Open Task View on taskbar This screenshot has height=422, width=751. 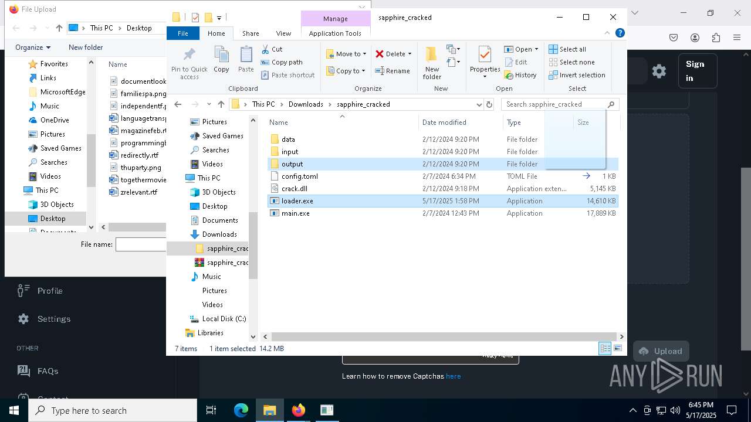point(211,410)
